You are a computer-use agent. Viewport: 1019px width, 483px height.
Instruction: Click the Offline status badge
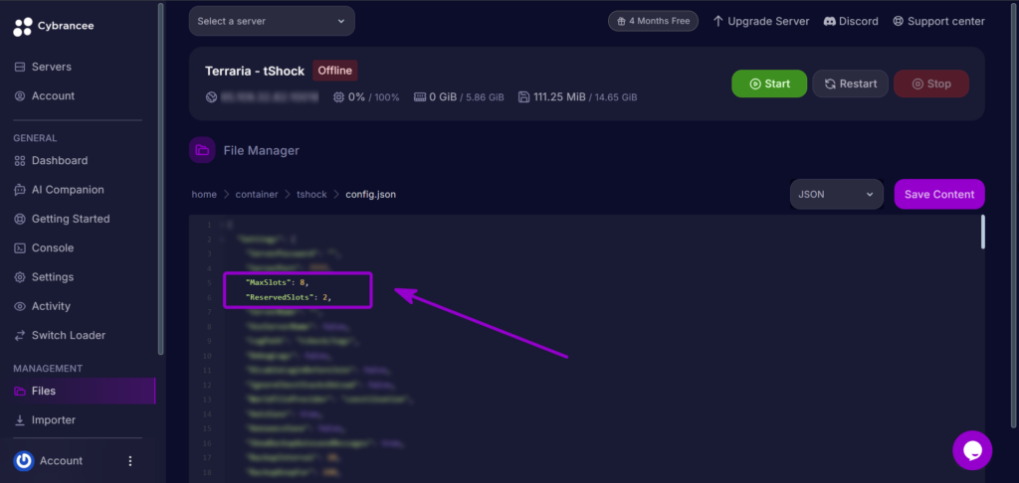pyautogui.click(x=334, y=71)
